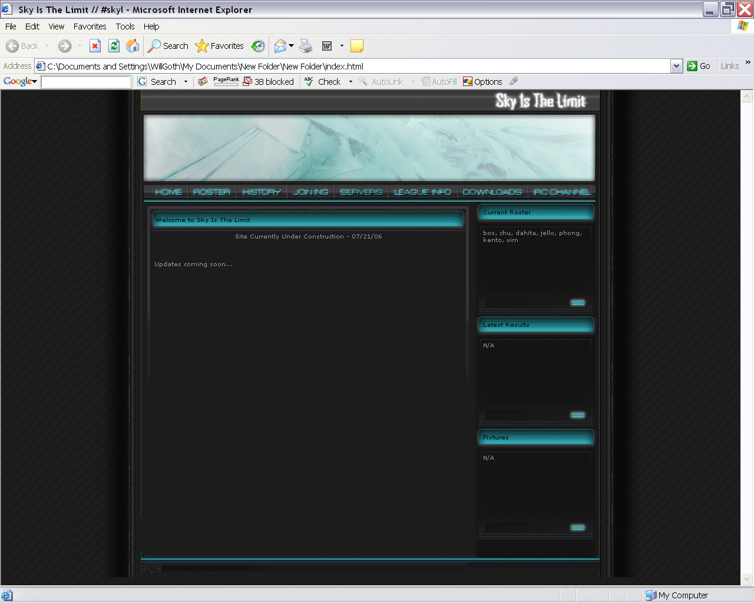754x603 pixels.
Task: Click the 38 blocked popup blocker
Action: point(269,82)
